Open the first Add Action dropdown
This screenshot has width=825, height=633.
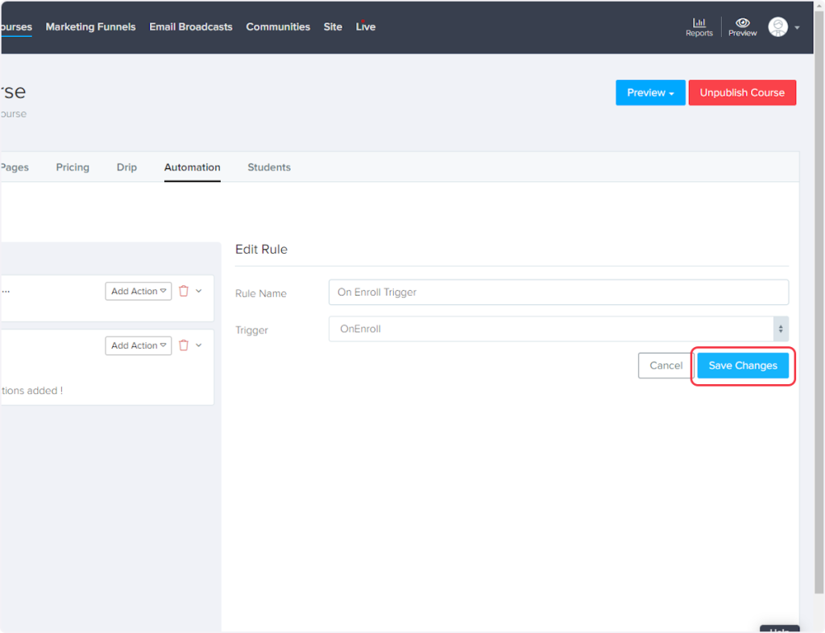(x=139, y=291)
